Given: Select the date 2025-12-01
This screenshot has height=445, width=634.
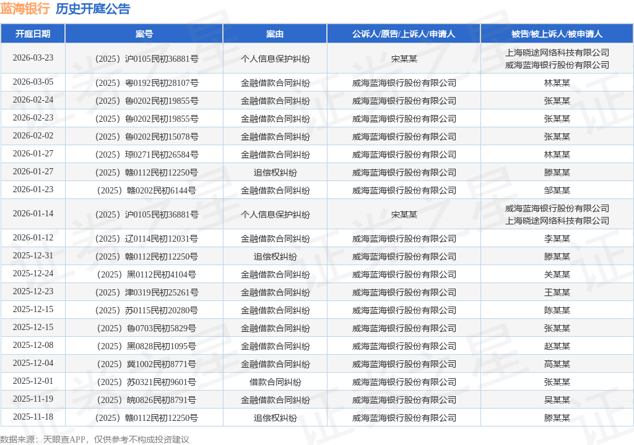Looking at the screenshot, I should coord(33,381).
